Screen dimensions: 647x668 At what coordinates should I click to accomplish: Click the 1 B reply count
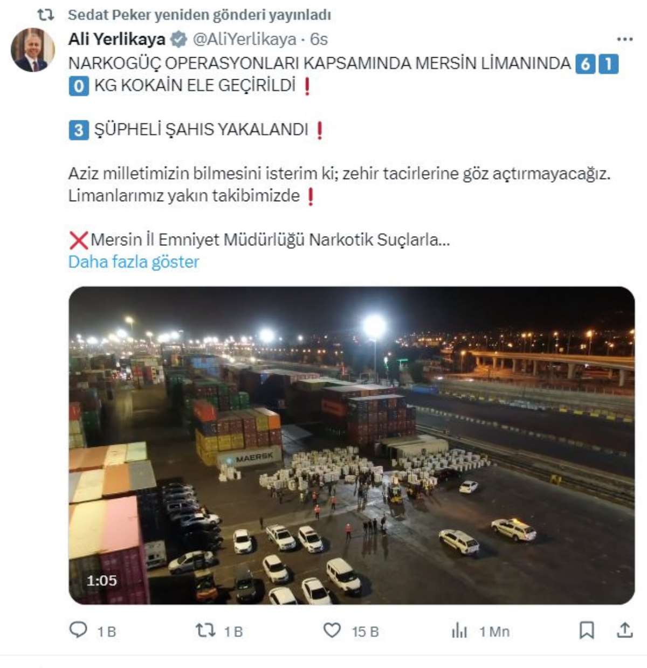(x=107, y=631)
